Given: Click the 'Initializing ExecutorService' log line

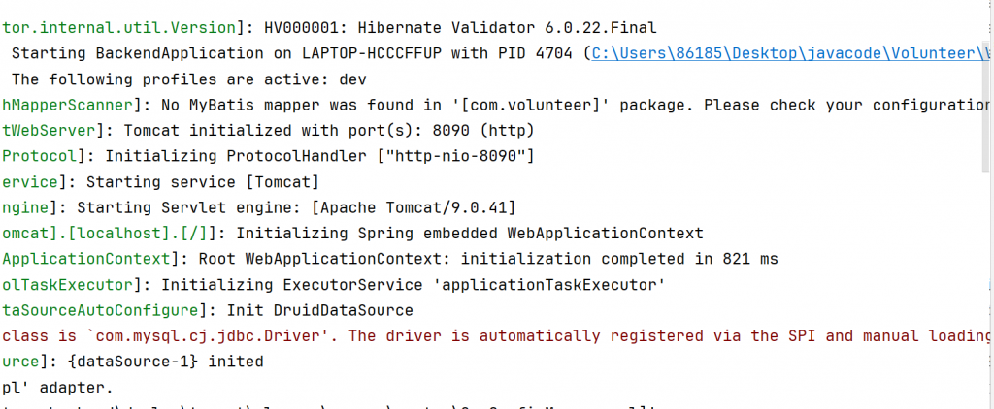Looking at the screenshot, I should [413, 285].
